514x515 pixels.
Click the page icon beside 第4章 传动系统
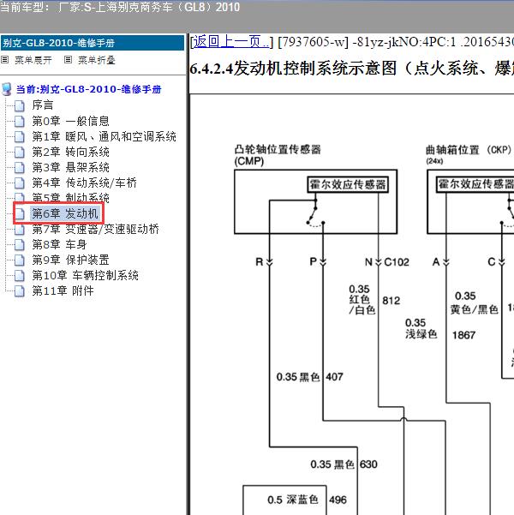click(20, 183)
